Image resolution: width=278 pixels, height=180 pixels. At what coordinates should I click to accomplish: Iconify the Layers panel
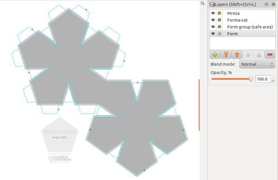(266, 4)
